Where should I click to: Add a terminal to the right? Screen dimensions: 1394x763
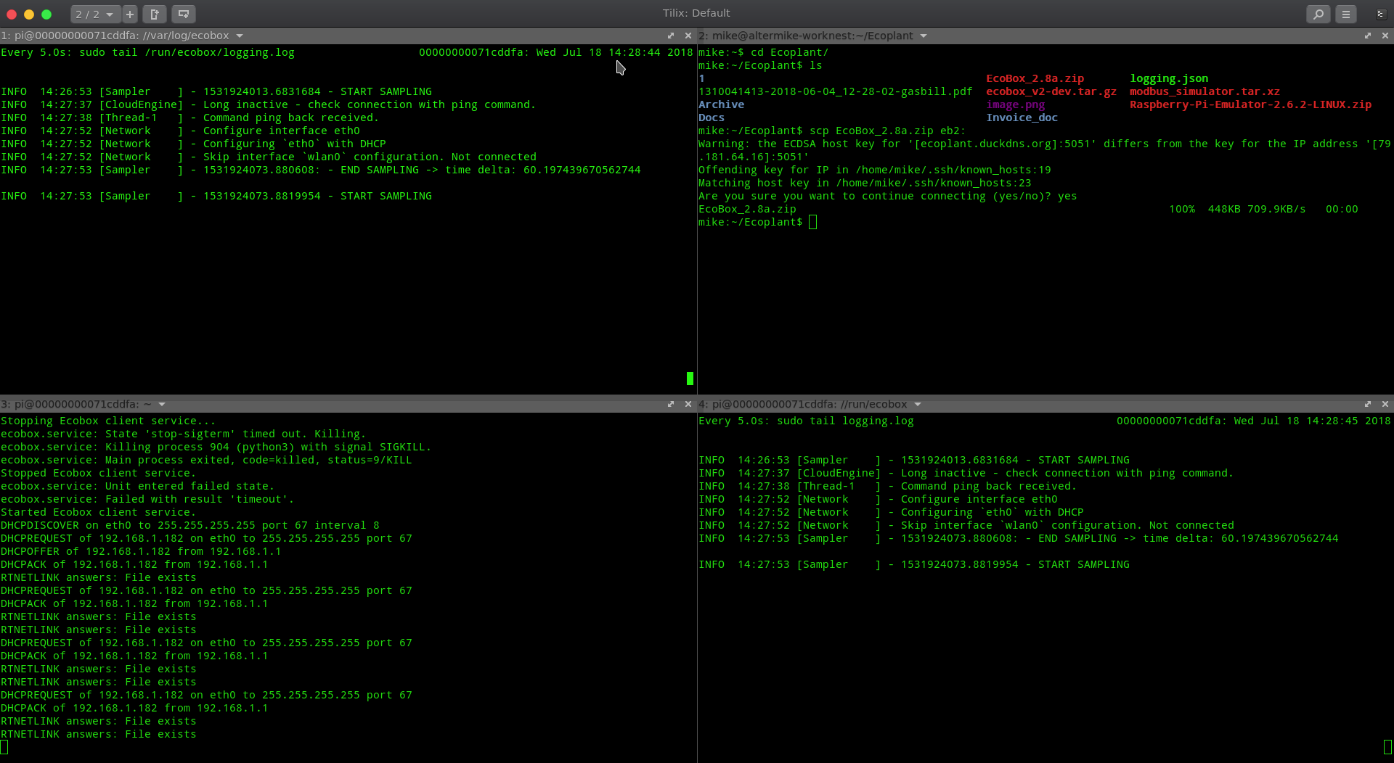coord(155,14)
